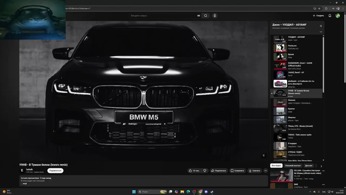346x195 pixels.
Task: Play pledbeatz басбуст playlist item
Action: (296, 84)
